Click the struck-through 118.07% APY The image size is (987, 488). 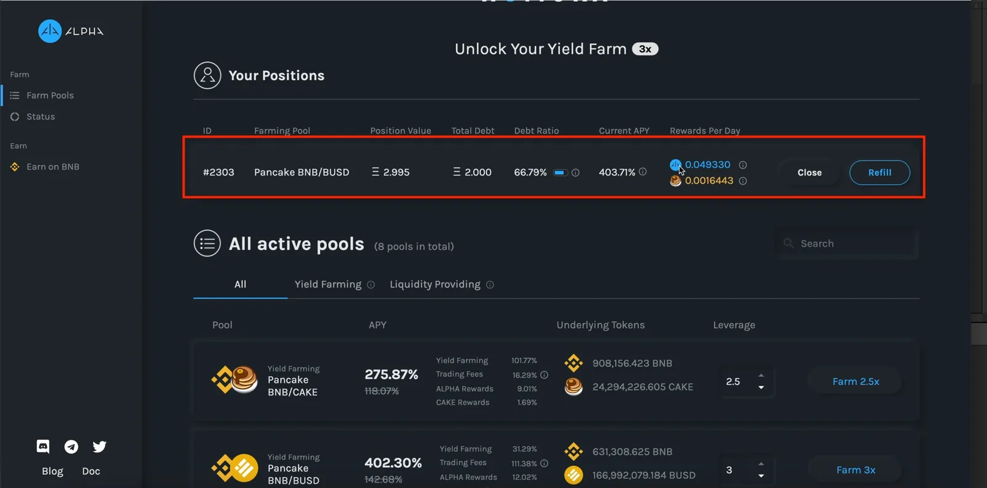(x=382, y=391)
